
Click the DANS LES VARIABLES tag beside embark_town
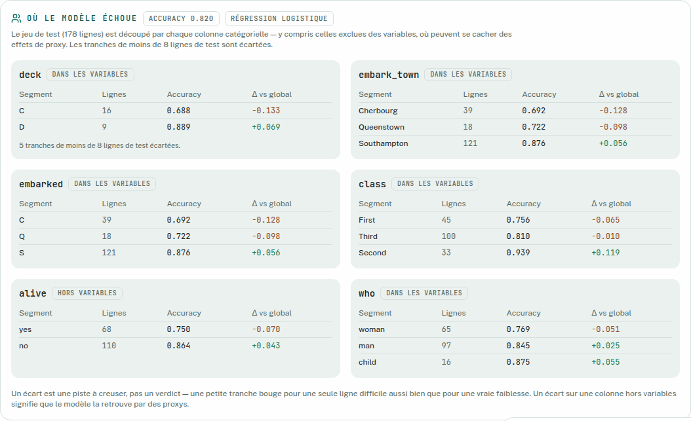point(468,75)
